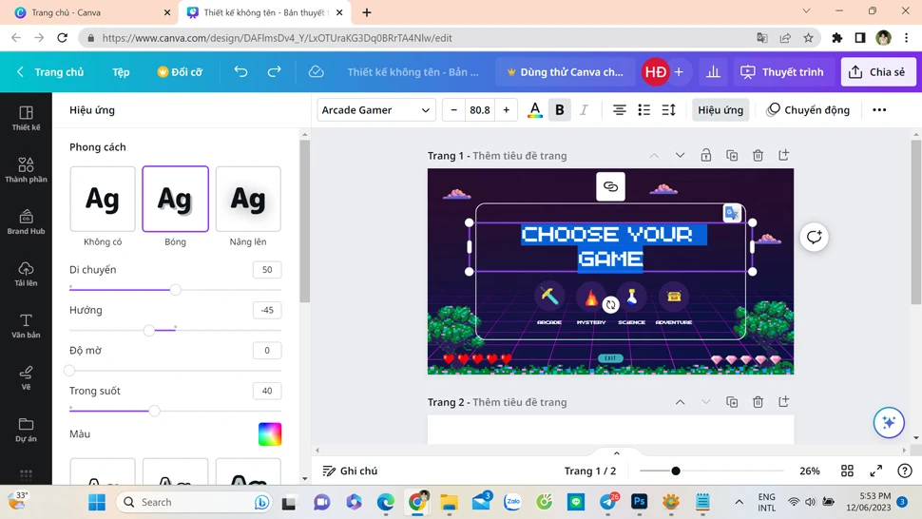This screenshot has height=519, width=922.
Task: Delete page 1 with trash icon
Action: (758, 156)
